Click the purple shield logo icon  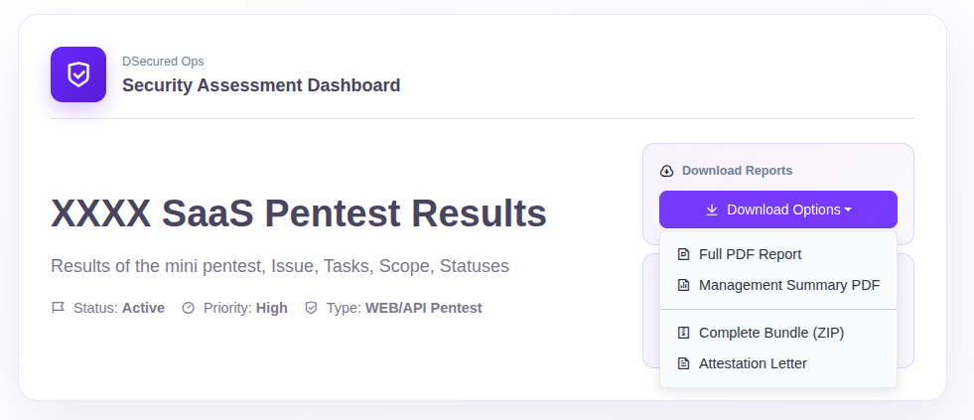pyautogui.click(x=78, y=74)
